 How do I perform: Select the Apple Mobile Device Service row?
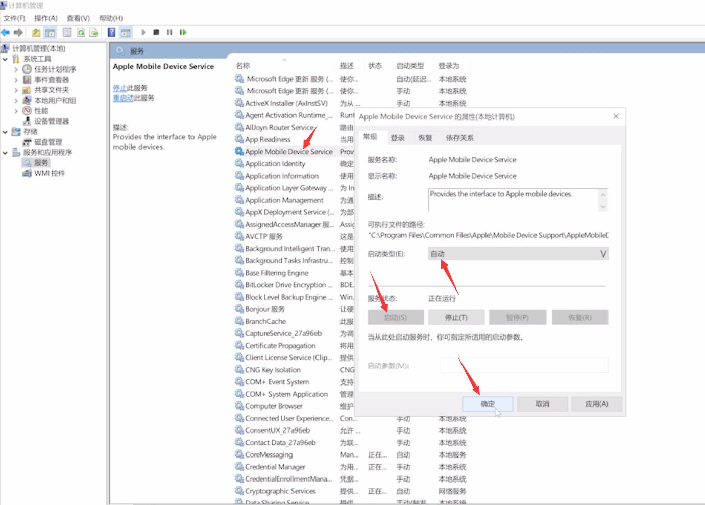pyautogui.click(x=288, y=152)
